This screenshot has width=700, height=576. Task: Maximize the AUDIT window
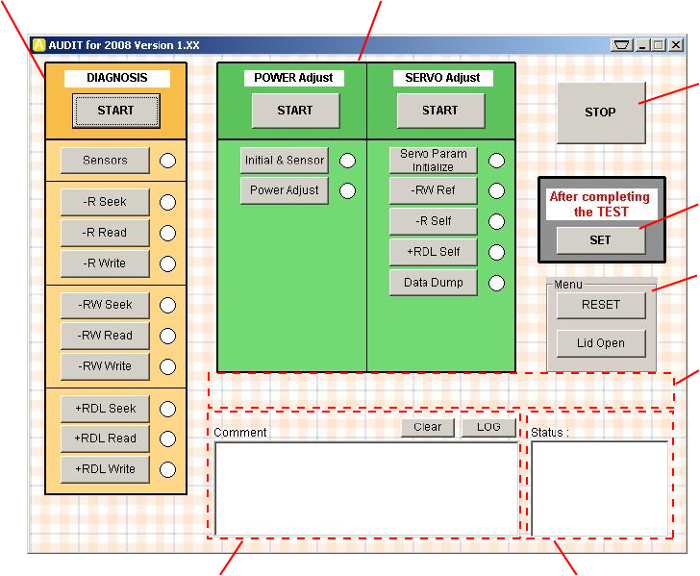coord(658,45)
